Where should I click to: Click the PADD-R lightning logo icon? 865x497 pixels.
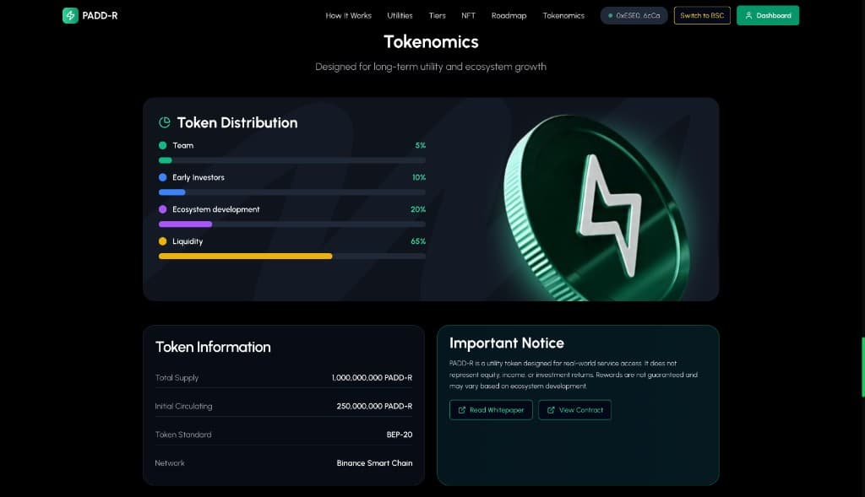tap(71, 15)
